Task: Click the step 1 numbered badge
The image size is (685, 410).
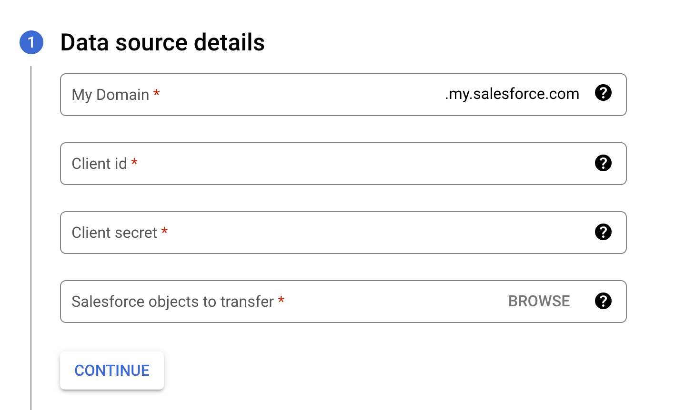Action: click(31, 42)
